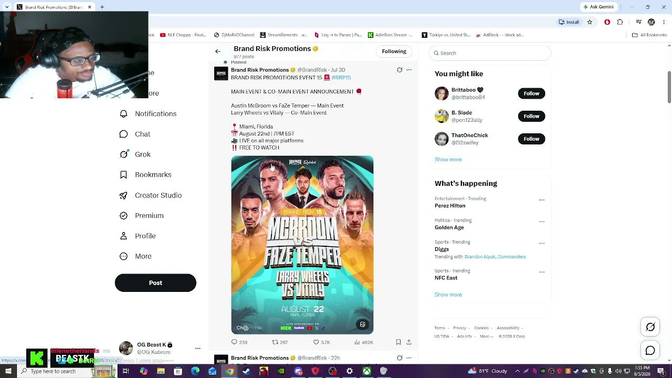The image size is (672, 378).
Task: Click Ask Gemini in Chrome title bar
Action: (598, 7)
